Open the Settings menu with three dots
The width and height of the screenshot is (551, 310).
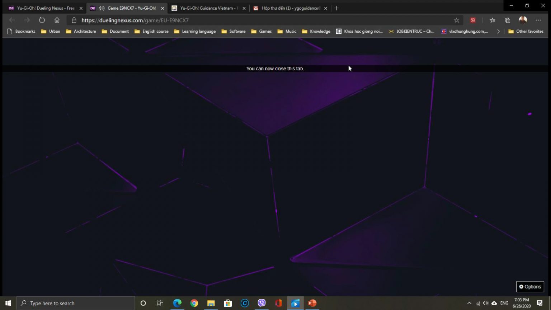coord(538,20)
